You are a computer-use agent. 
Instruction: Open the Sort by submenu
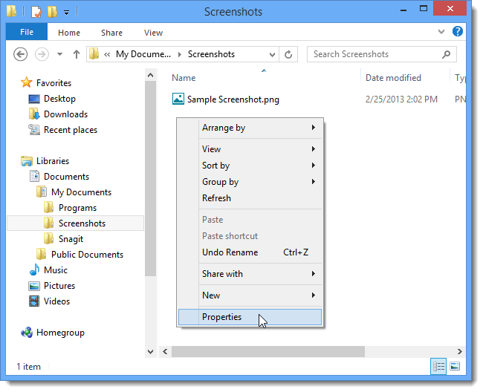point(250,166)
